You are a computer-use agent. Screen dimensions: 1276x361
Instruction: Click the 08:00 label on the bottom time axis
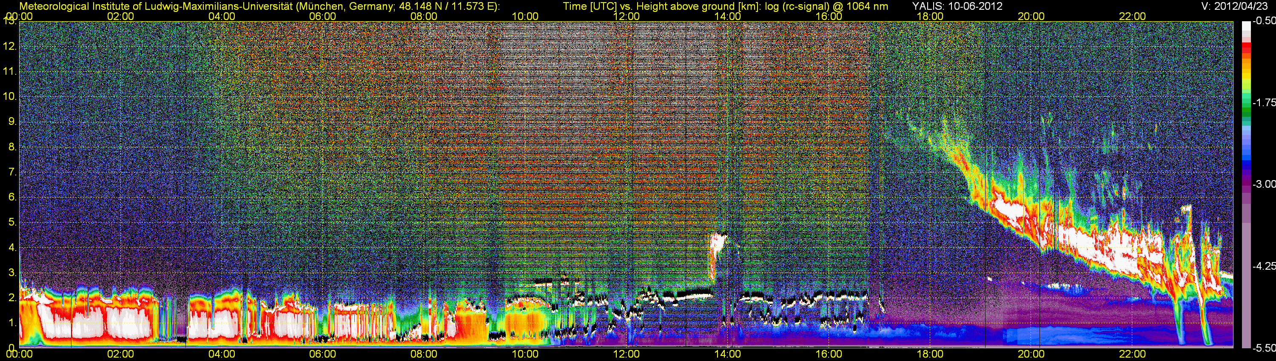click(424, 354)
